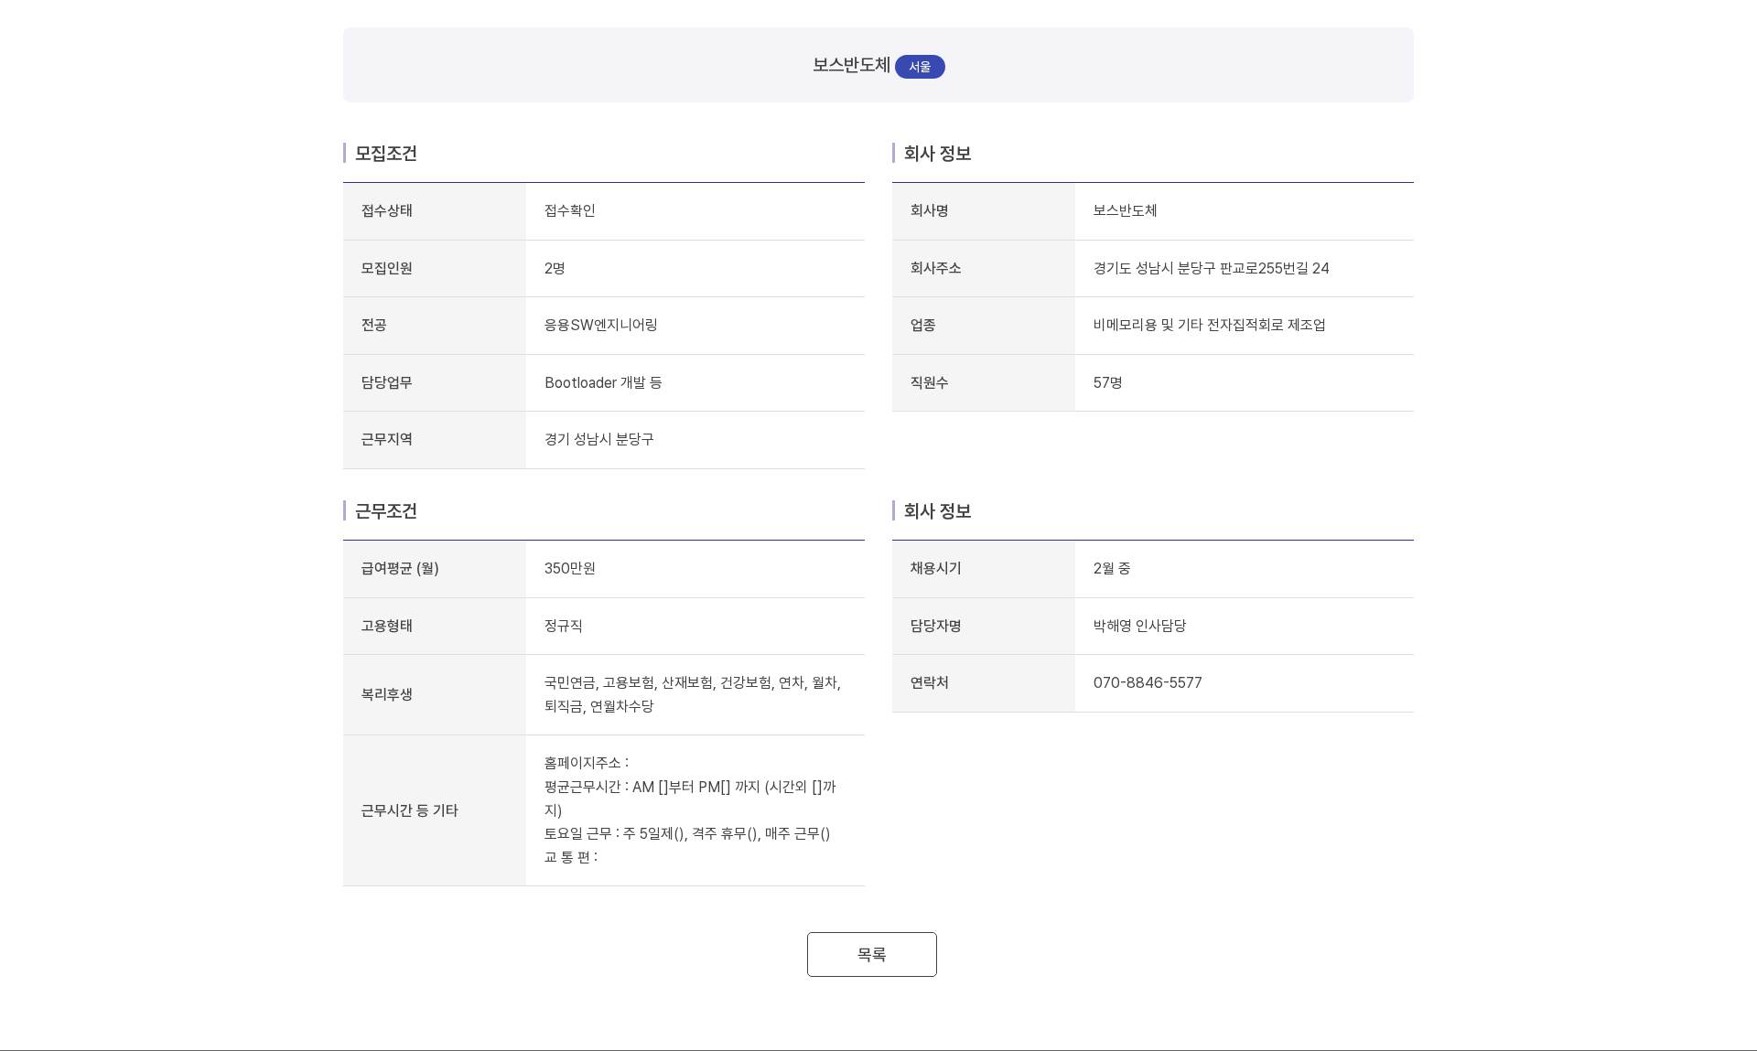Click the 근무지역 label cell
The height and width of the screenshot is (1051, 1757).
435,440
